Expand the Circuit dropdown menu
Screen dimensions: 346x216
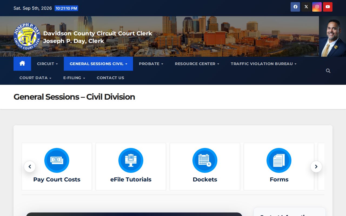pyautogui.click(x=47, y=64)
